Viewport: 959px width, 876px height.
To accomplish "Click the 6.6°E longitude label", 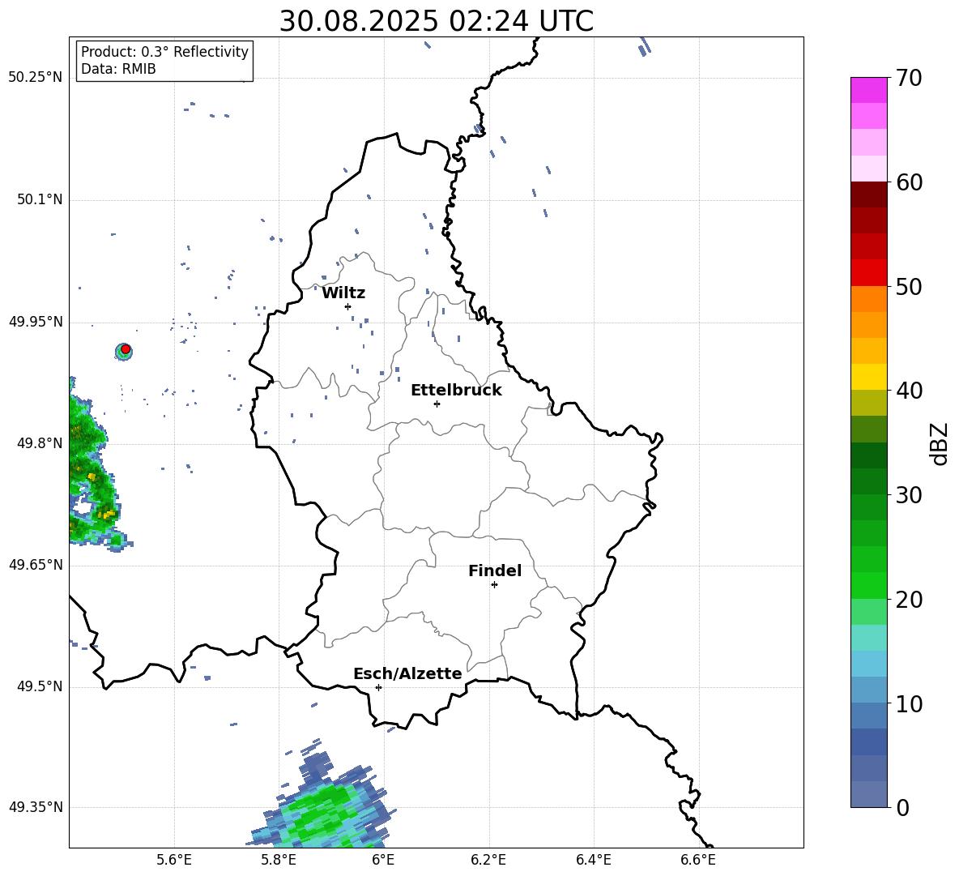I will click(x=698, y=860).
